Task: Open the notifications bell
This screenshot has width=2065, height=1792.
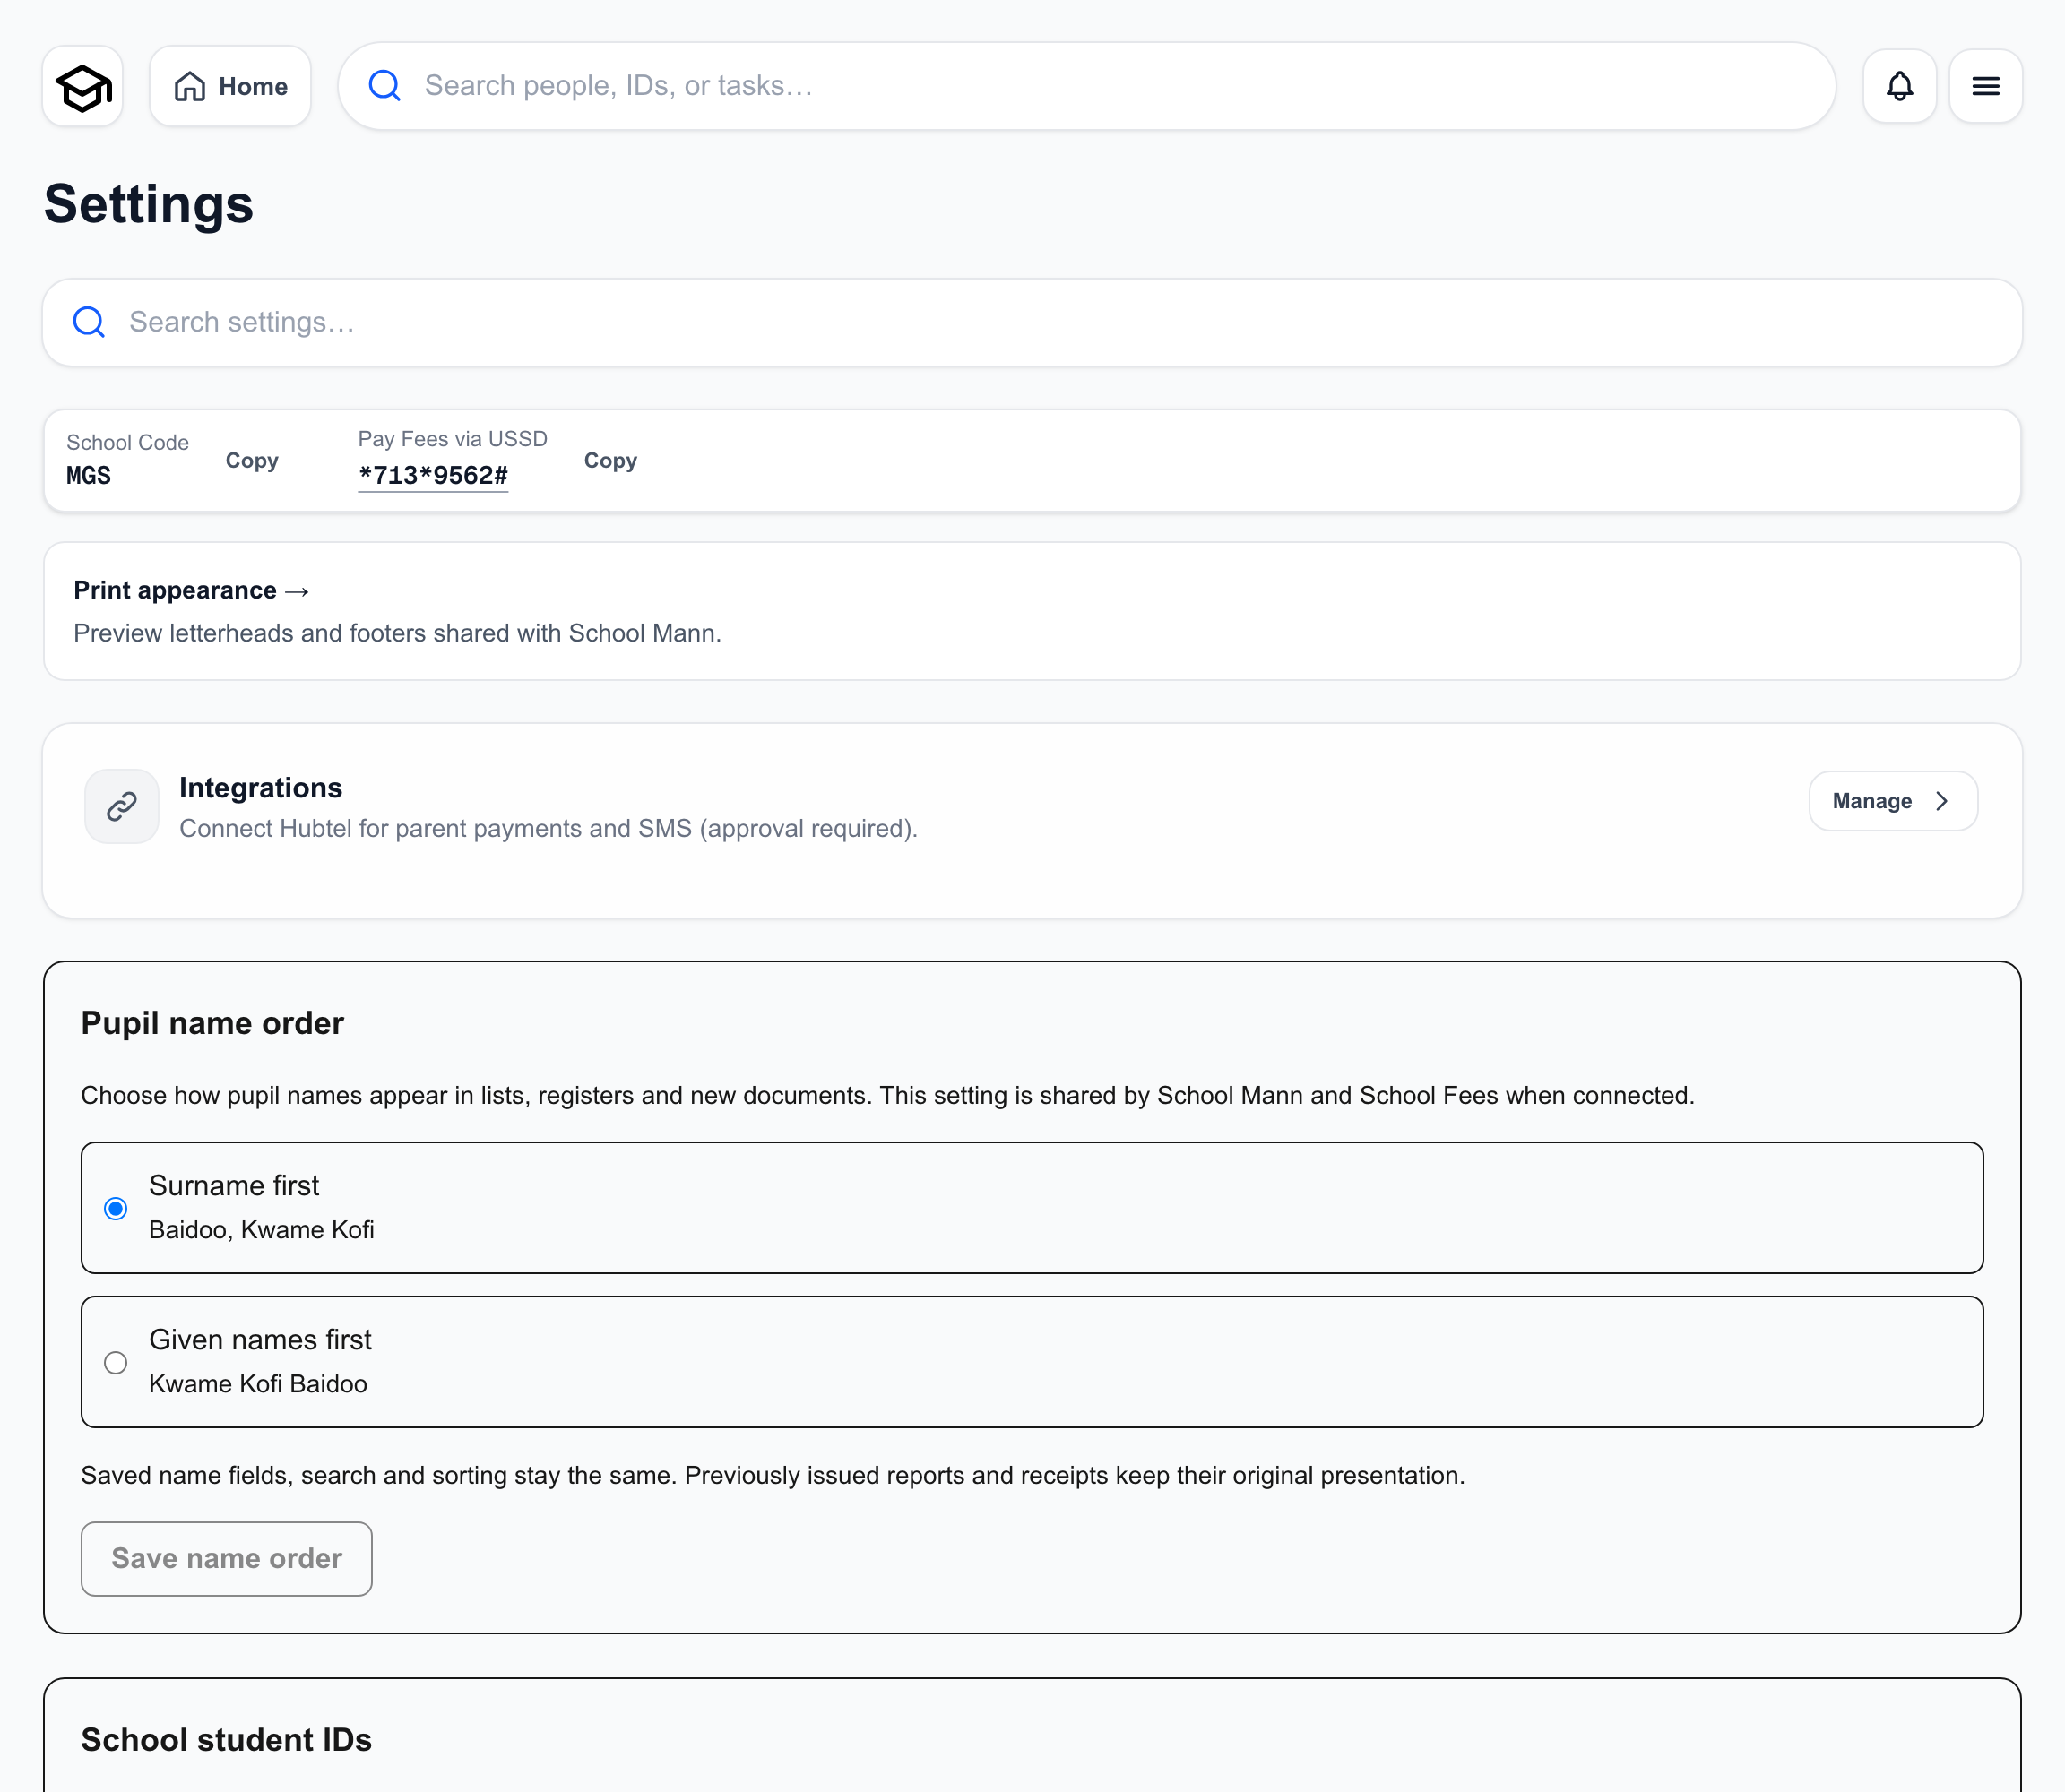Action: pyautogui.click(x=1899, y=86)
